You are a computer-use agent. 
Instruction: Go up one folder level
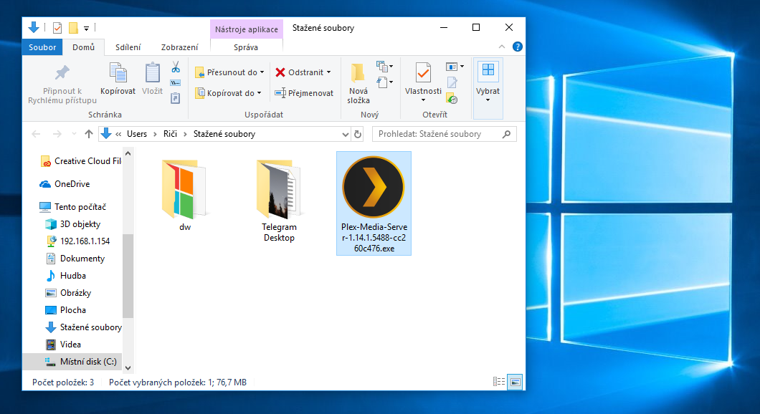pyautogui.click(x=89, y=134)
